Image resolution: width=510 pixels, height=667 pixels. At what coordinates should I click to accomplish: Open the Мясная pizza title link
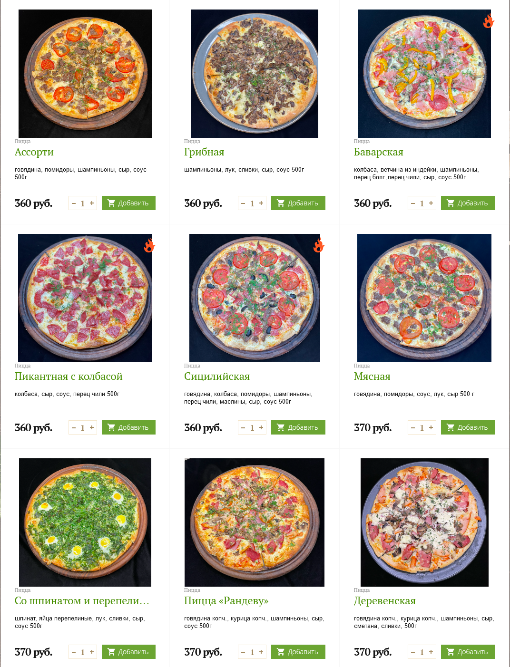coord(372,377)
